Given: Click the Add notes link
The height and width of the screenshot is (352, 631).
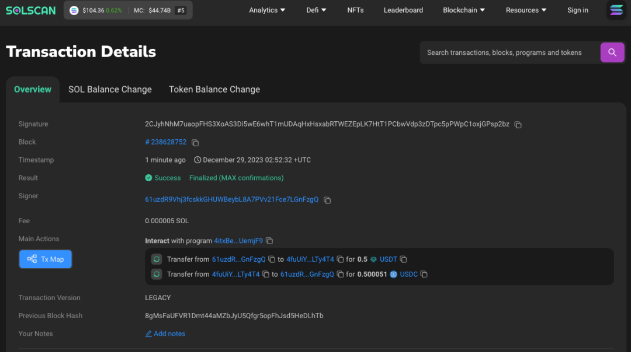Looking at the screenshot, I should click(x=165, y=334).
